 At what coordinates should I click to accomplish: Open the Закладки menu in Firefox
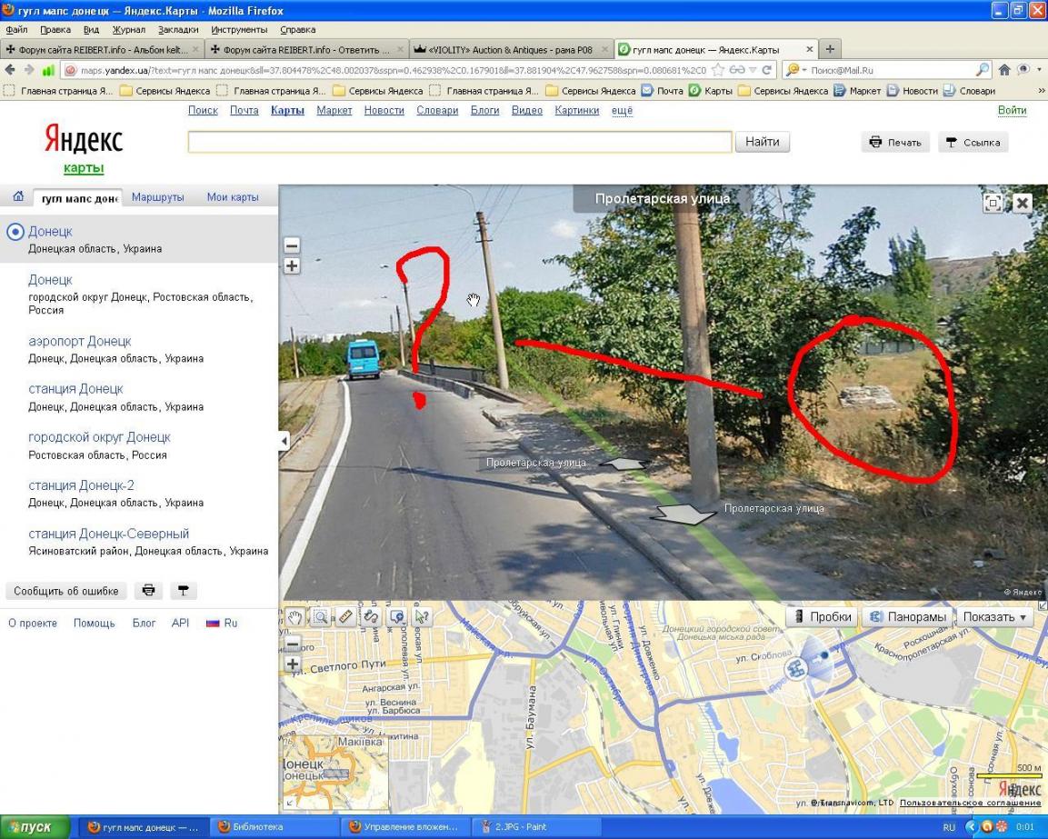(177, 29)
